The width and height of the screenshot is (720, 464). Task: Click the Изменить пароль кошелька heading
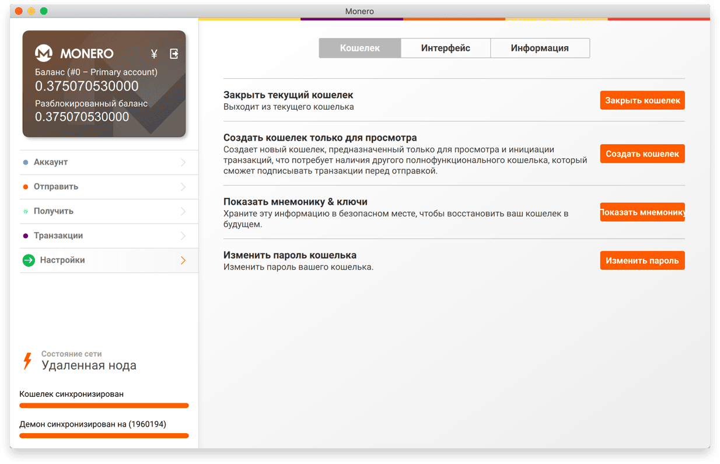click(x=290, y=256)
